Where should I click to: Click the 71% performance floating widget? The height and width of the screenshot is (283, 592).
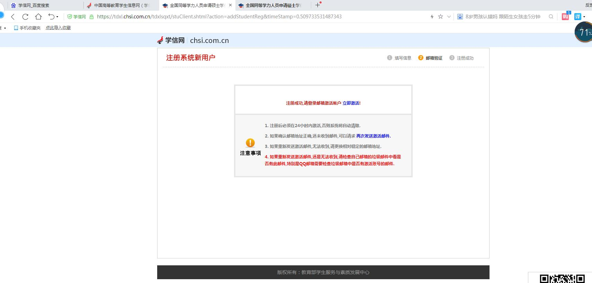(584, 32)
